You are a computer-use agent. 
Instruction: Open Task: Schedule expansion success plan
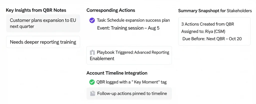click(x=133, y=20)
